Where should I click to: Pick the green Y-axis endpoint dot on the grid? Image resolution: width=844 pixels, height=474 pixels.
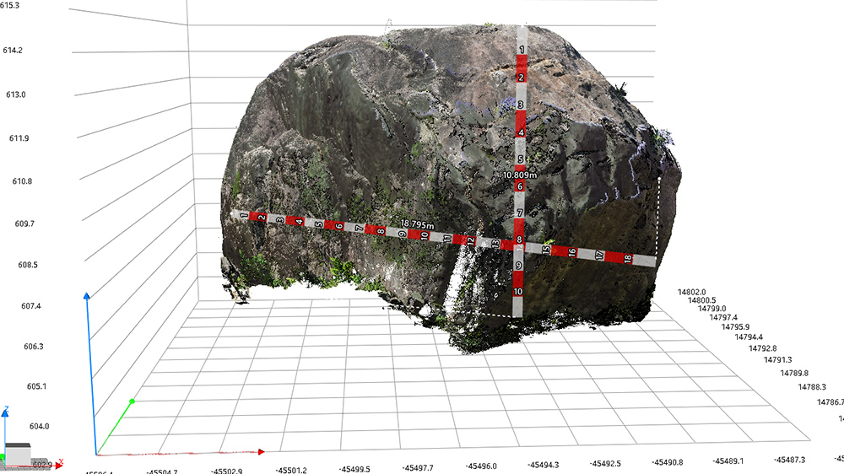click(132, 401)
